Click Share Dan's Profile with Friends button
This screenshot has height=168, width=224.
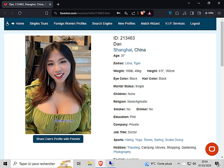point(58,139)
